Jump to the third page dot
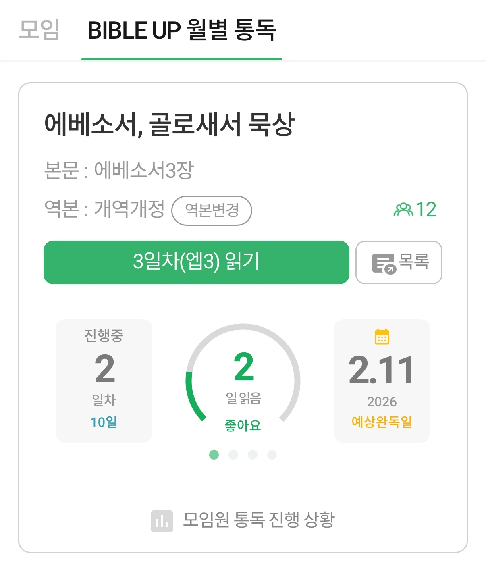Screen dimensions: 486x568 [x=253, y=455]
